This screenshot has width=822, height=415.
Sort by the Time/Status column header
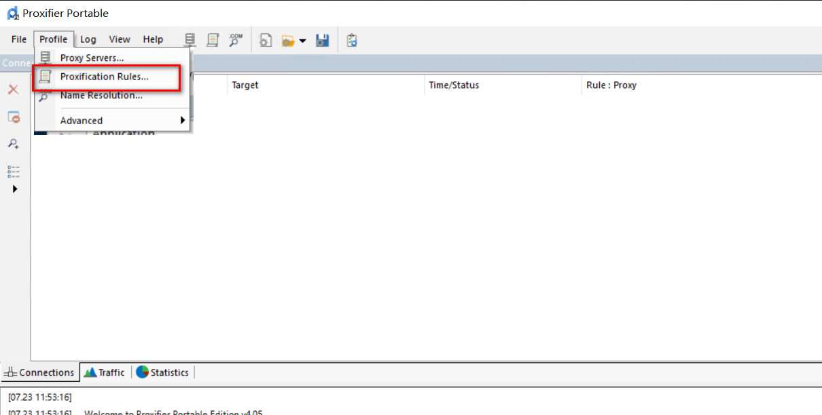454,85
